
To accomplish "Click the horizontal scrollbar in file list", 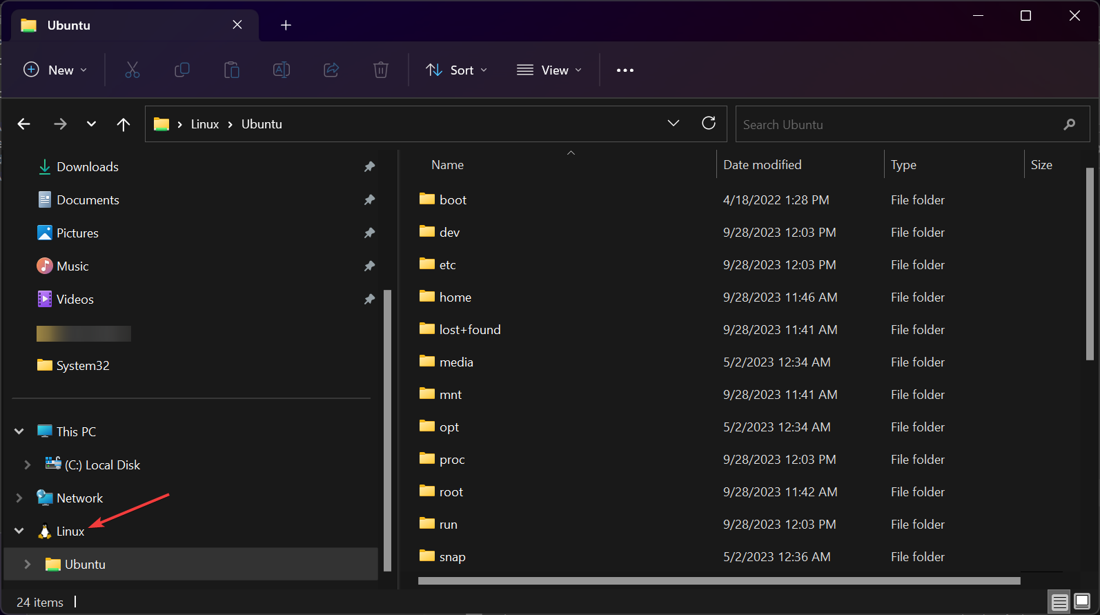I will point(718,581).
